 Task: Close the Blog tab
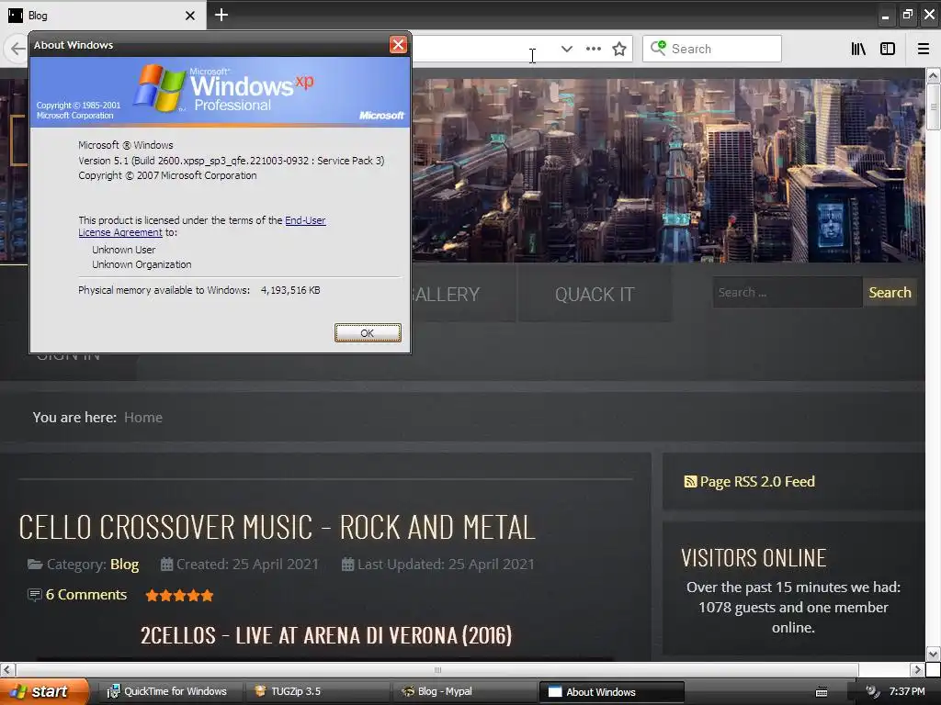[x=189, y=16]
